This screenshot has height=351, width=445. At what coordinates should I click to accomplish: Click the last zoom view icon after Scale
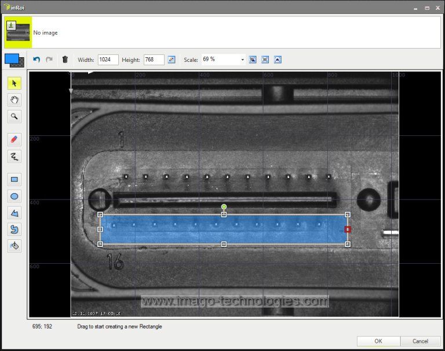[278, 60]
